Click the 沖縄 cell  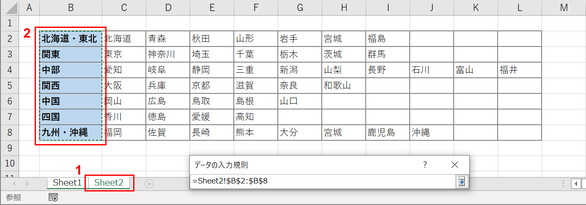click(x=432, y=133)
